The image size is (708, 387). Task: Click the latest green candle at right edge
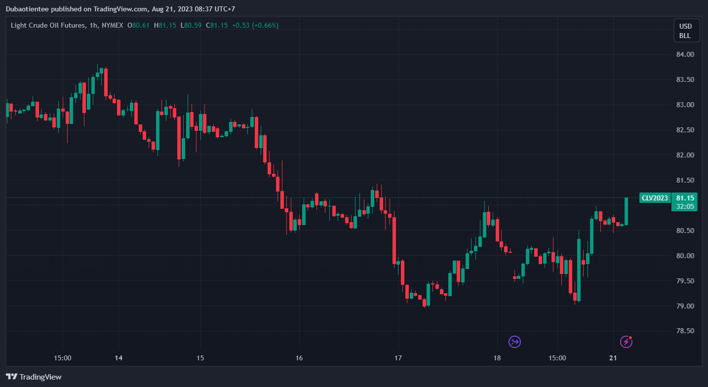point(626,211)
